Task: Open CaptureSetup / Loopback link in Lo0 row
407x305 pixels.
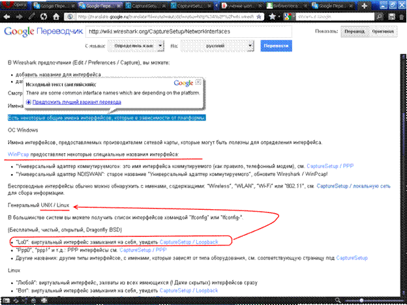Action: tap(188, 242)
